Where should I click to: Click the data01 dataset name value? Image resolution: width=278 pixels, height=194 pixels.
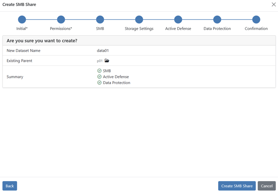(x=103, y=50)
